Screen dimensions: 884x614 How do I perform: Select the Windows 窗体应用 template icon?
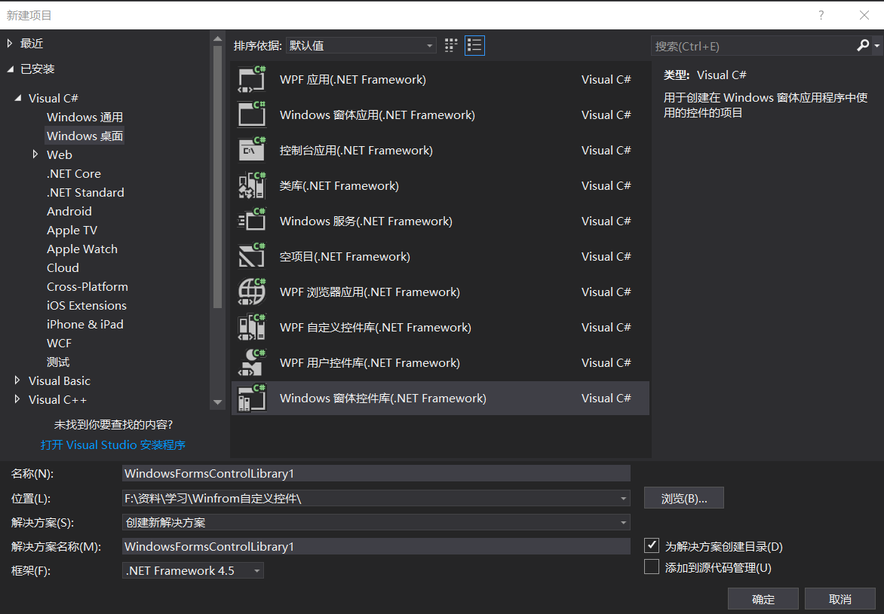tap(251, 114)
